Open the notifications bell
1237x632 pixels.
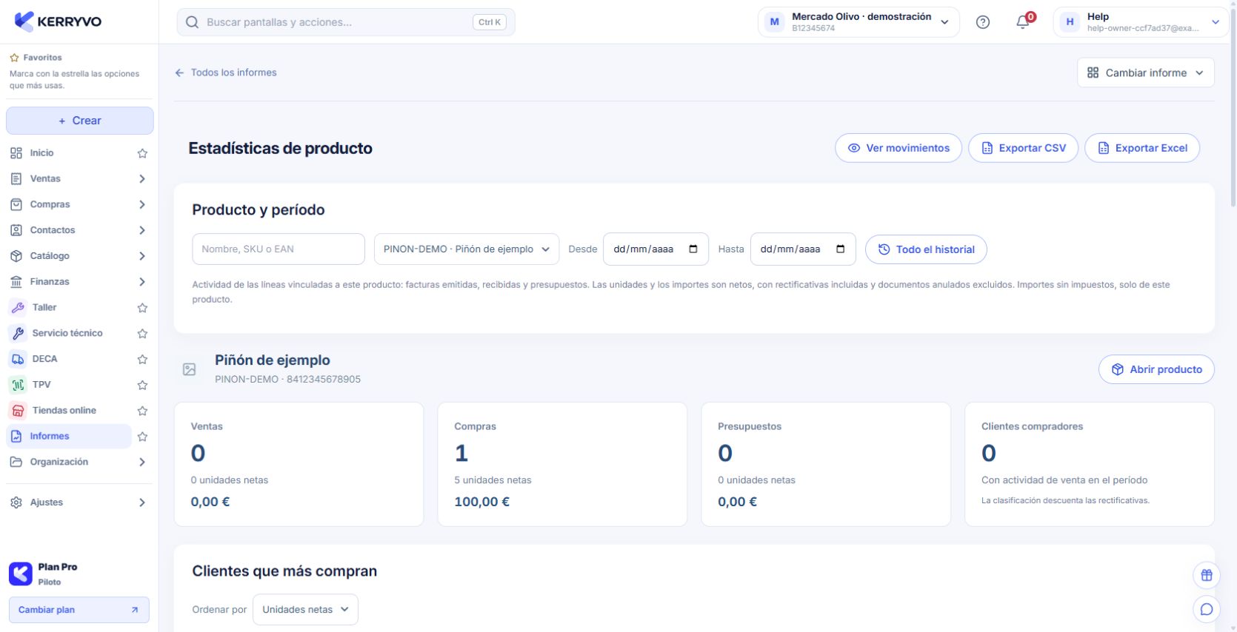point(1023,22)
